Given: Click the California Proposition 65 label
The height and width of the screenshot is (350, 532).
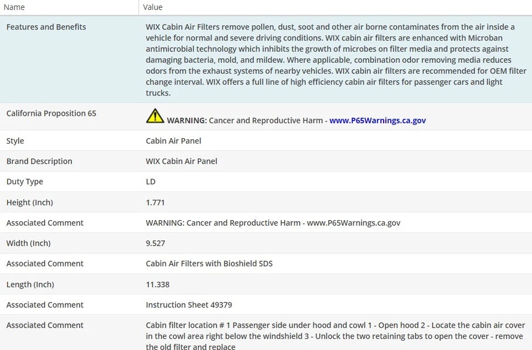Looking at the screenshot, I should tap(51, 113).
